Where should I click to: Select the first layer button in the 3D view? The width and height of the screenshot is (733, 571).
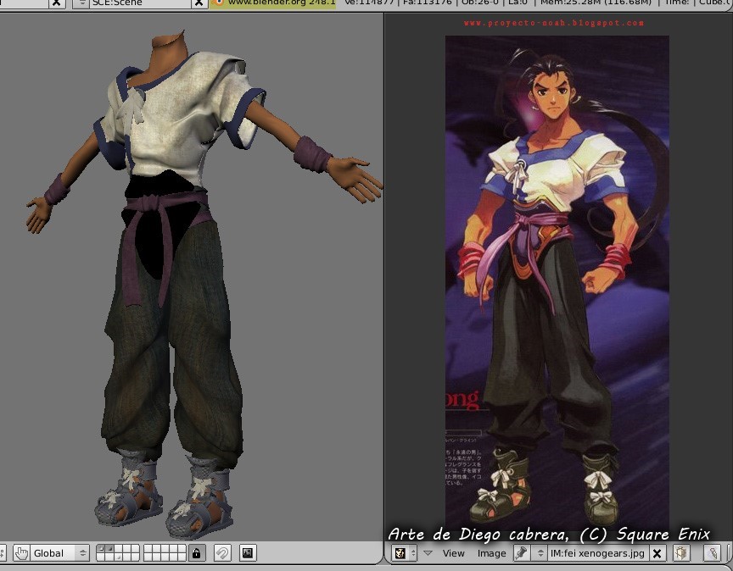tap(102, 549)
